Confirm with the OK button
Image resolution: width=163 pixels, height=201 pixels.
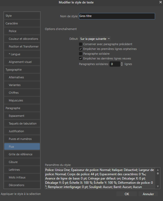pos(127,194)
